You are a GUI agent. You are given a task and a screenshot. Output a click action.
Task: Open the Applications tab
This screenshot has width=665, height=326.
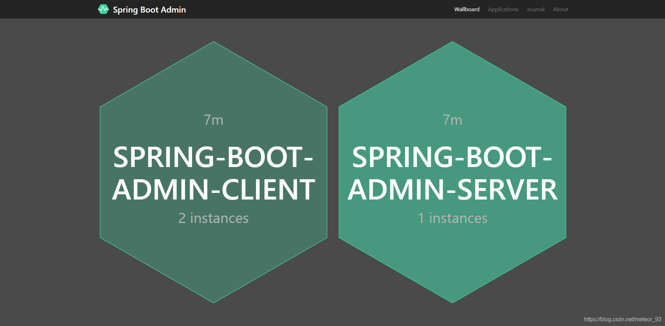pyautogui.click(x=503, y=9)
